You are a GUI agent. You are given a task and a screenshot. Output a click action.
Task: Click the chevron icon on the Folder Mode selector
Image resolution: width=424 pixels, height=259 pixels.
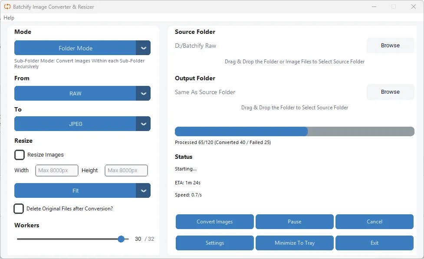click(x=144, y=48)
